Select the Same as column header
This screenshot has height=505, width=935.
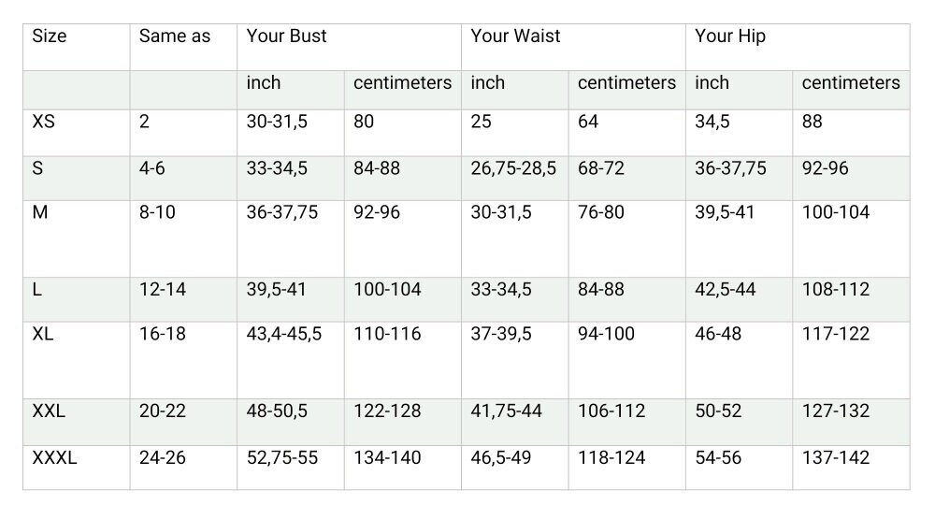pos(175,36)
